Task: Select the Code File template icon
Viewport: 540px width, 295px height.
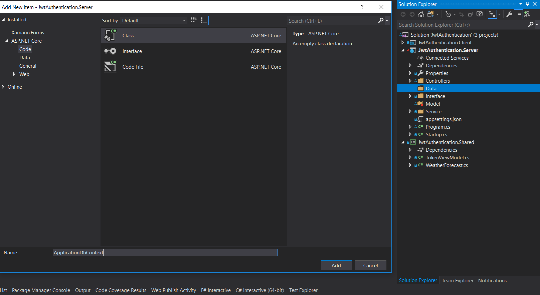Action: (x=110, y=67)
